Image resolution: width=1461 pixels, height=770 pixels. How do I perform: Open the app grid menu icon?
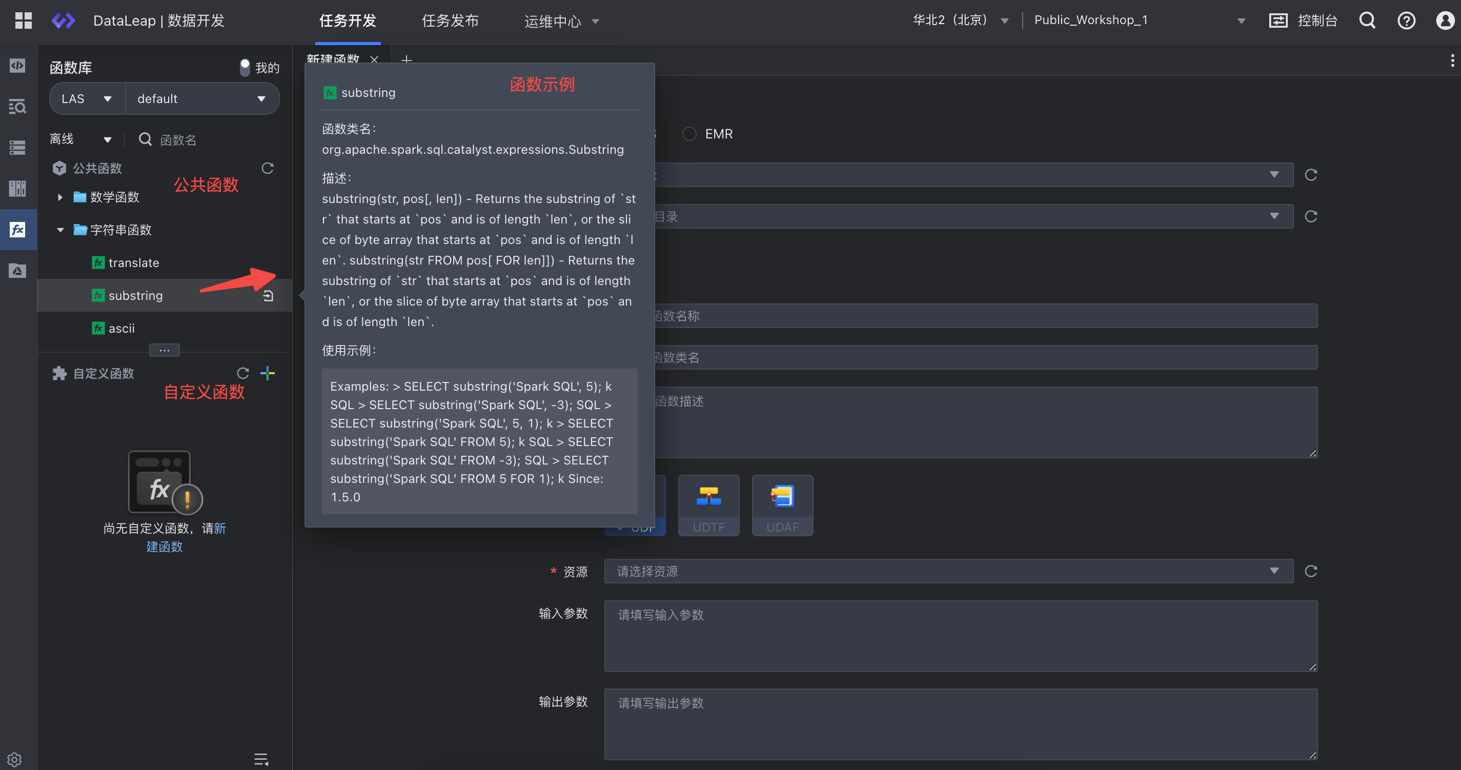[x=23, y=21]
